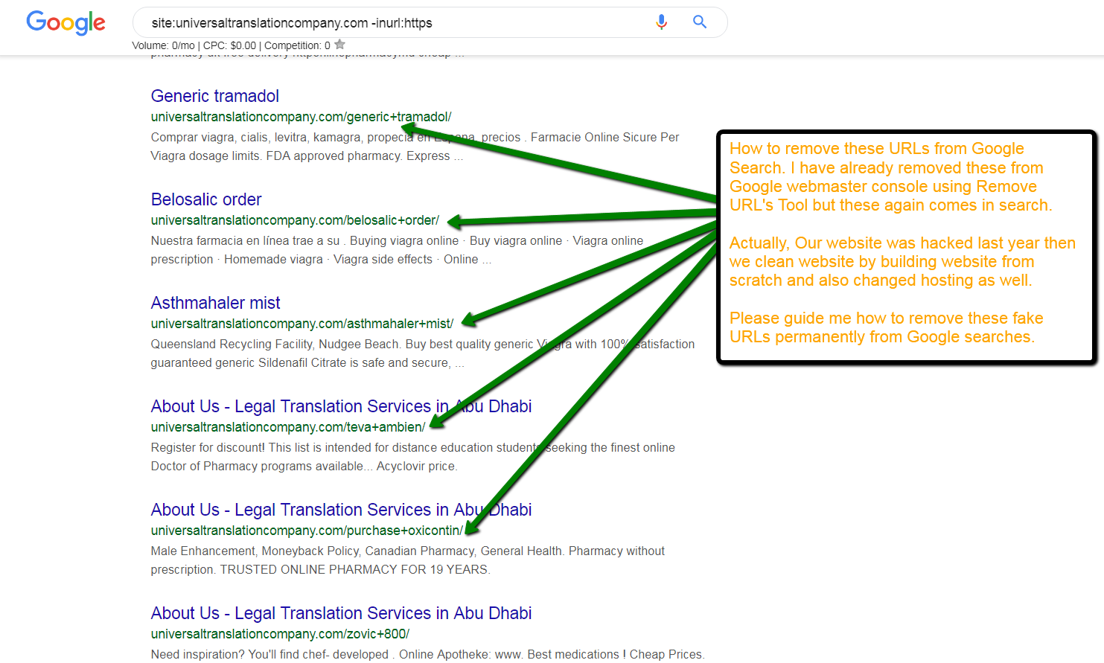Open the 'Belosalic order' result
The image size is (1104, 663).
click(206, 199)
